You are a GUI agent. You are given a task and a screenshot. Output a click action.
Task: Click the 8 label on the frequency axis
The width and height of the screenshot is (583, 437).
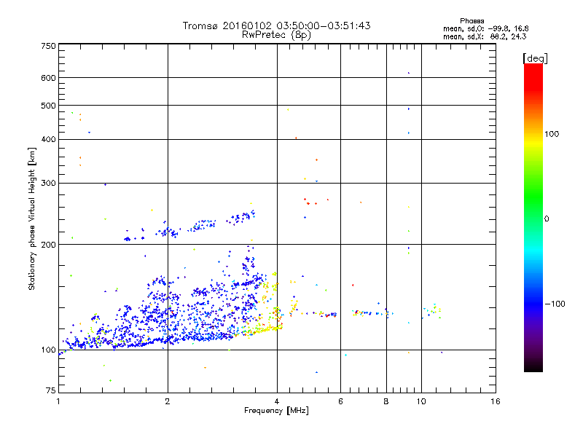[386, 401]
